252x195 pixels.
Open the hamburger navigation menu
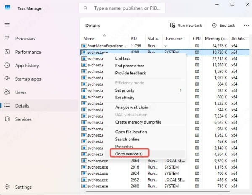[7, 25]
